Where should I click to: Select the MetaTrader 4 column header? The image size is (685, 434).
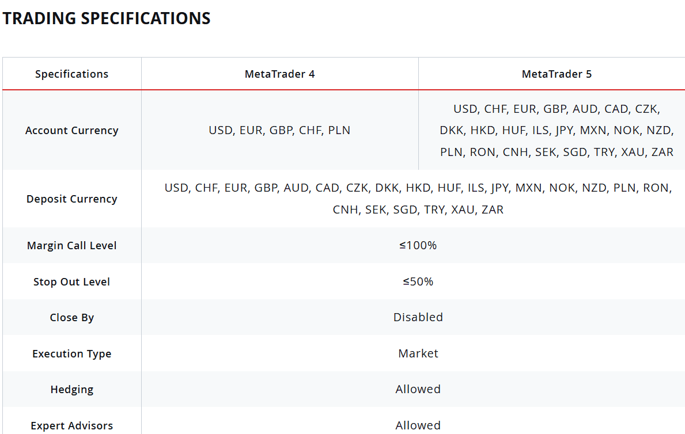[279, 74]
